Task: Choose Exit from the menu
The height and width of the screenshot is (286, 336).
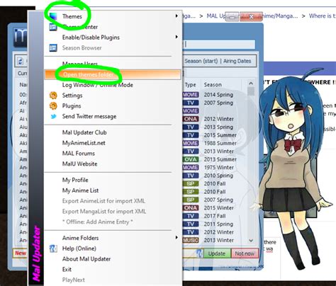Action: point(67,269)
